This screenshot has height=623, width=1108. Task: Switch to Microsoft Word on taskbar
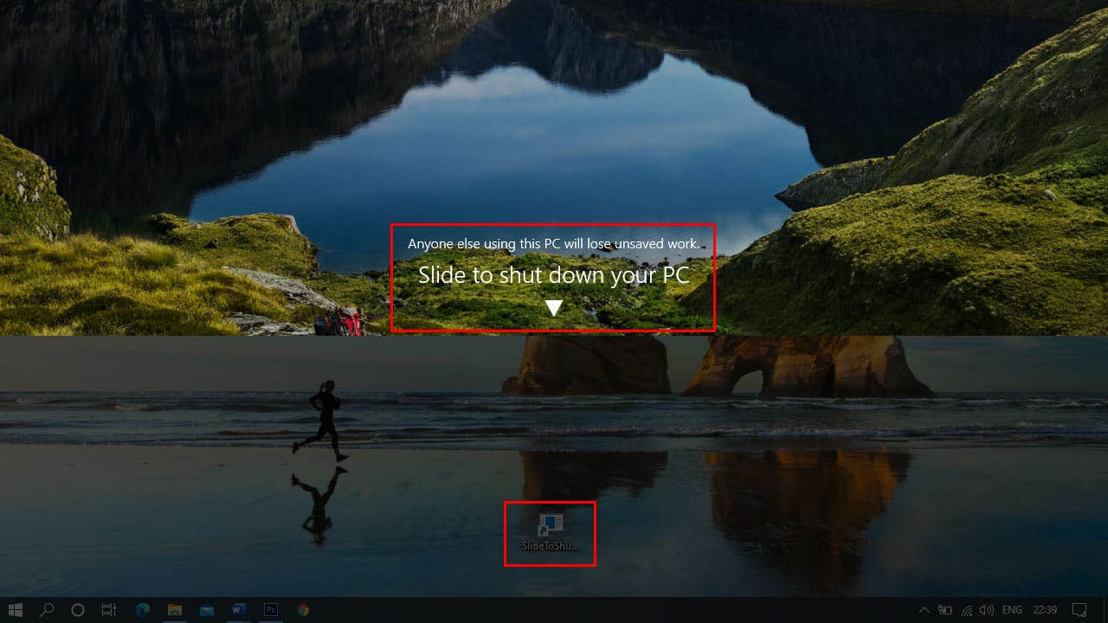point(238,610)
